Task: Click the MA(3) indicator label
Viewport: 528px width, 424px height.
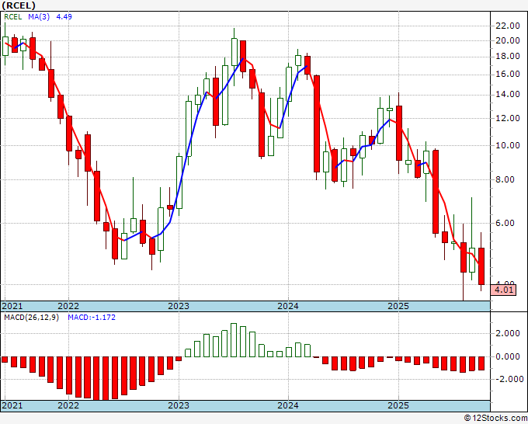Action: [39, 17]
